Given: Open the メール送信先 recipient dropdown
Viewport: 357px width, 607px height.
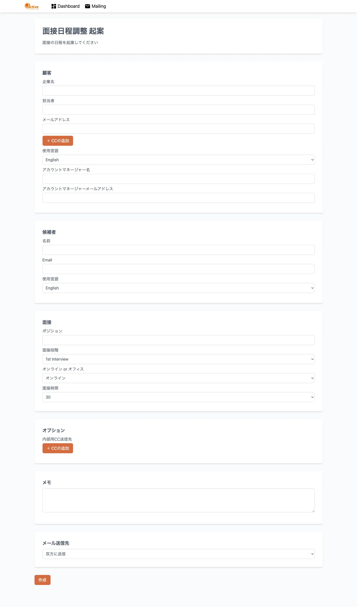Looking at the screenshot, I should pyautogui.click(x=178, y=554).
